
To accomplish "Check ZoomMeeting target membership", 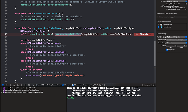I will (x=159, y=25).
